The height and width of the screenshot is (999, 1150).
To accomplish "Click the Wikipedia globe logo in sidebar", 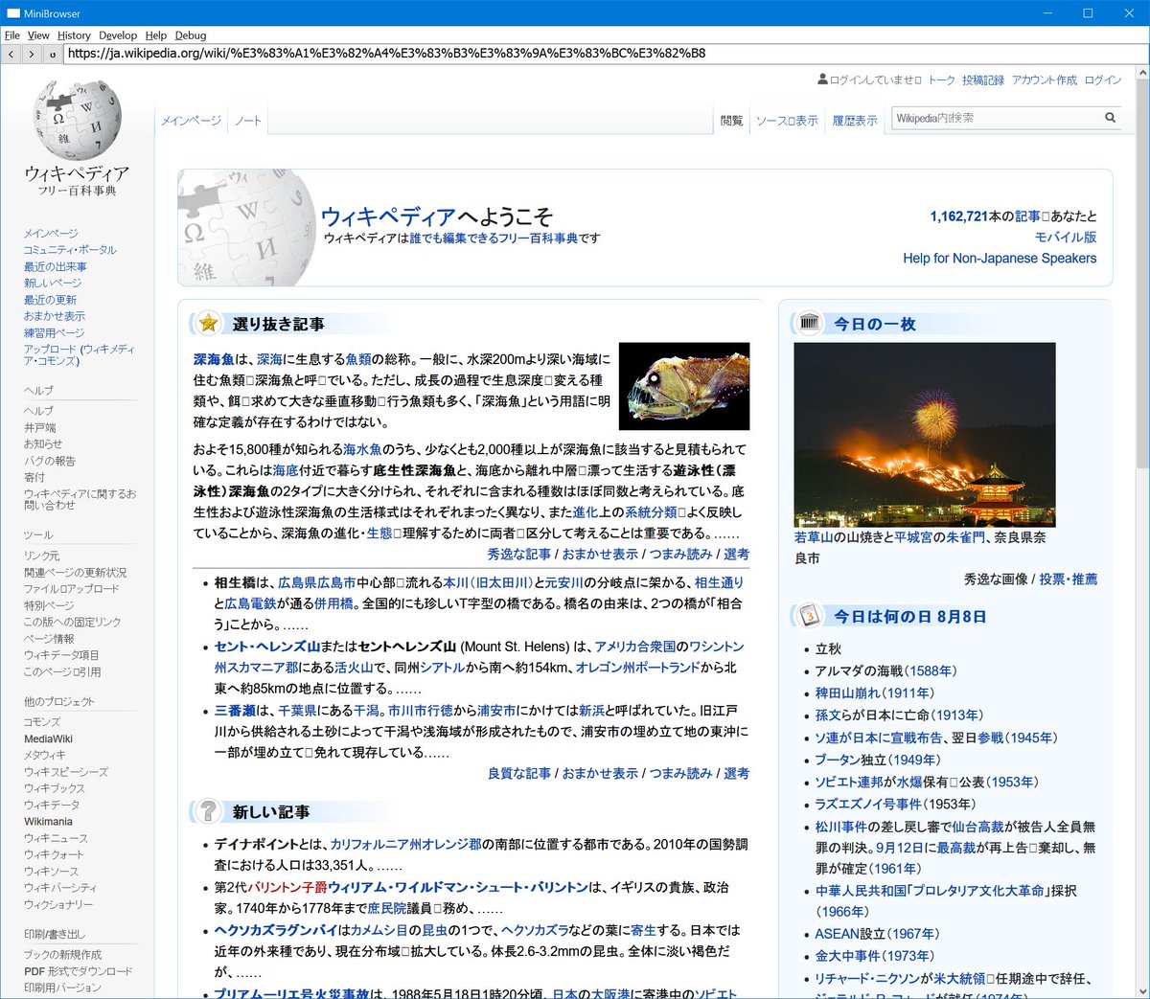I will pyautogui.click(x=78, y=120).
